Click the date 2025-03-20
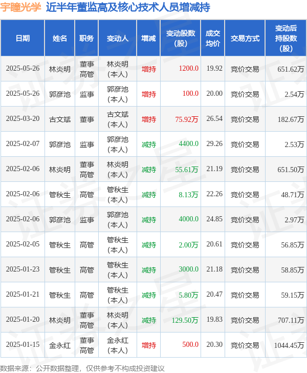The height and width of the screenshot is (373, 307). [23, 119]
